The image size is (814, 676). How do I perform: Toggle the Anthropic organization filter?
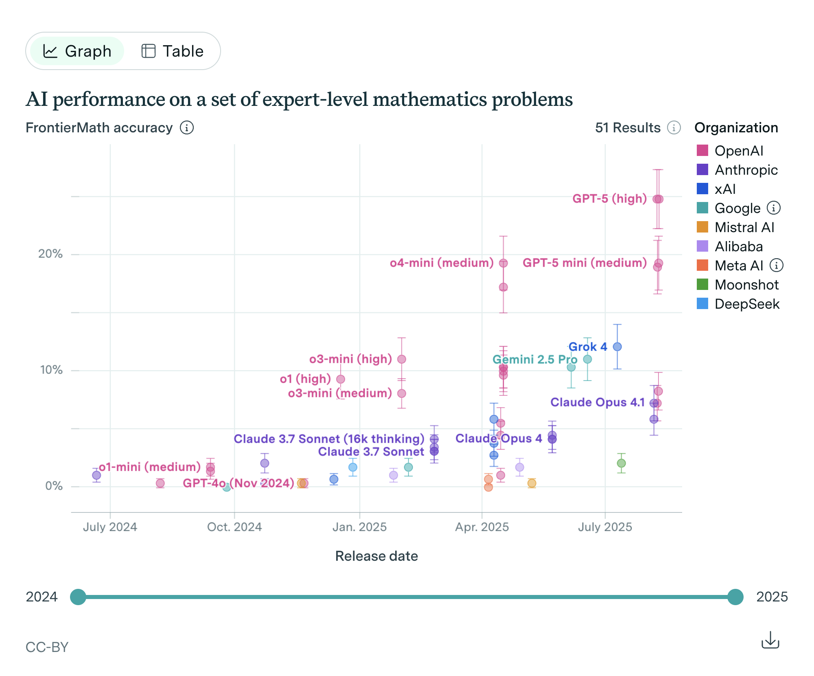[x=746, y=170]
